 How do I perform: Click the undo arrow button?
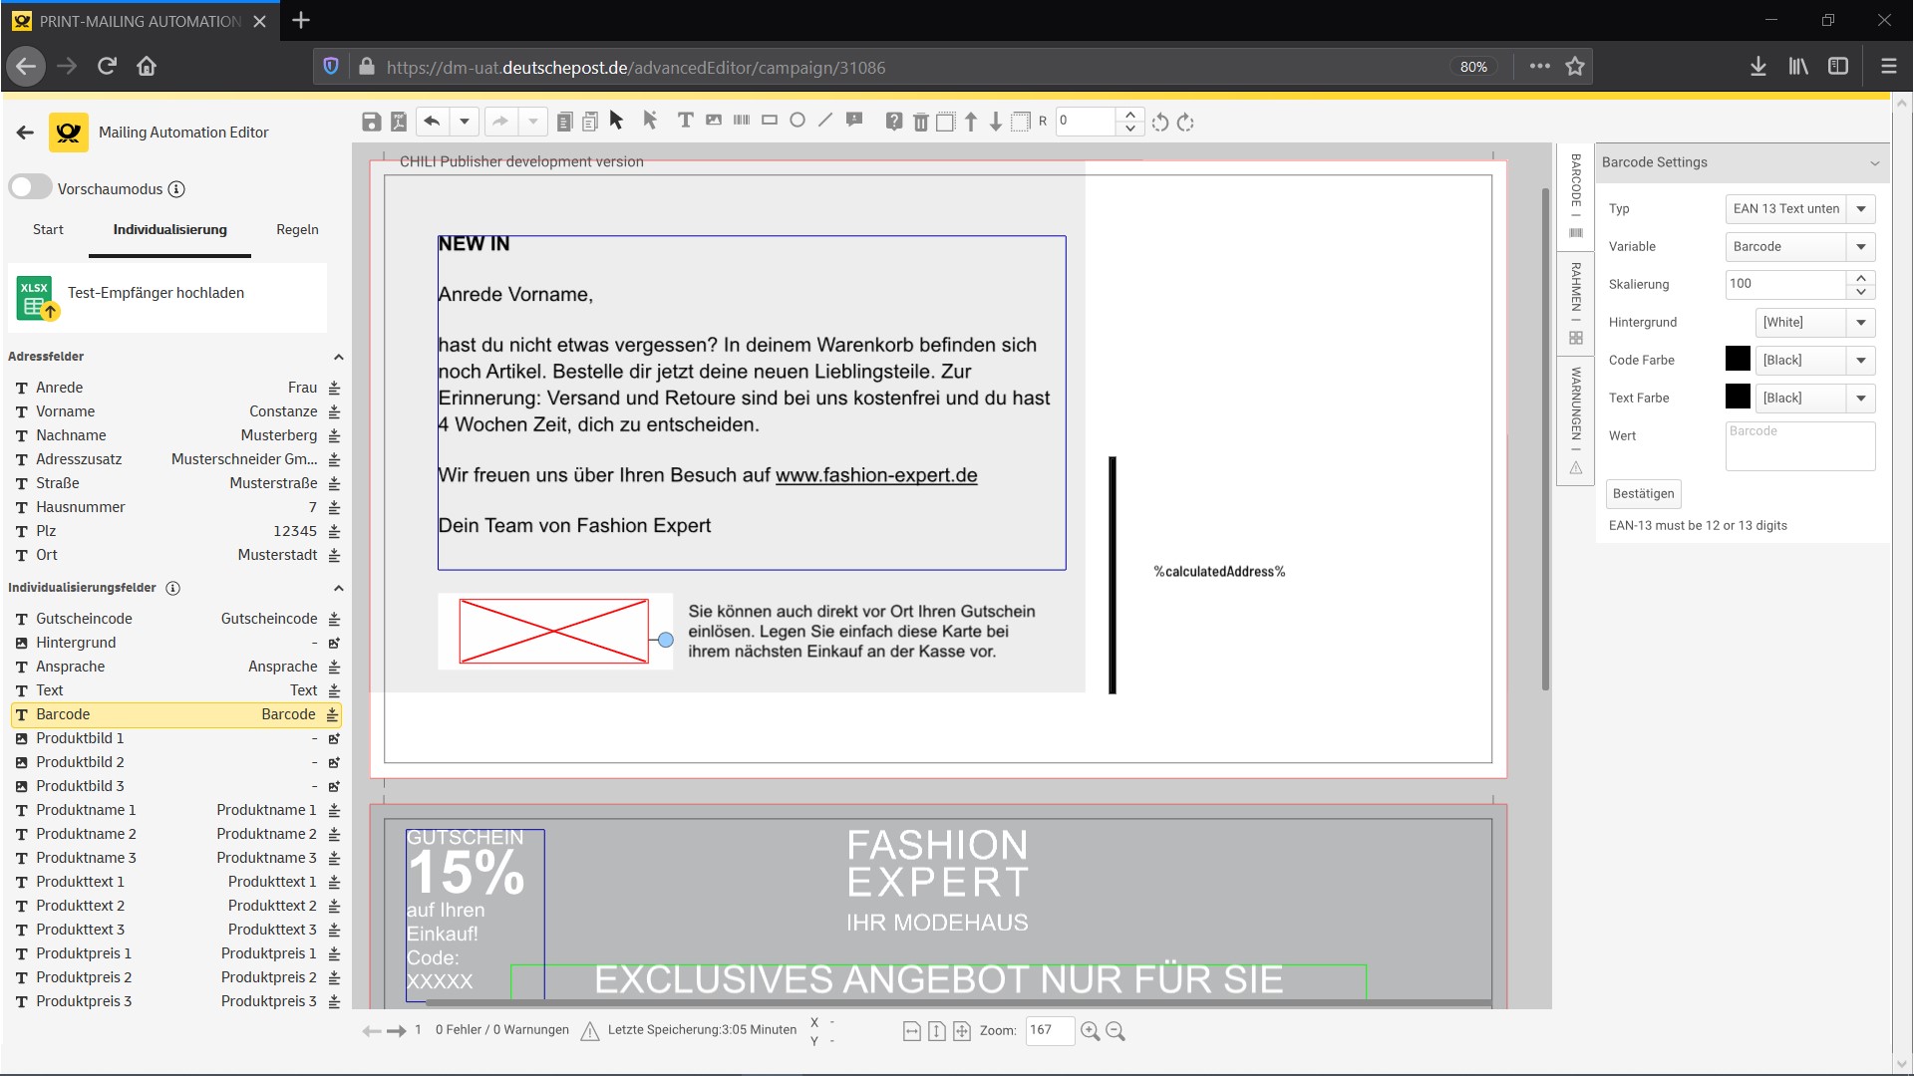click(432, 122)
